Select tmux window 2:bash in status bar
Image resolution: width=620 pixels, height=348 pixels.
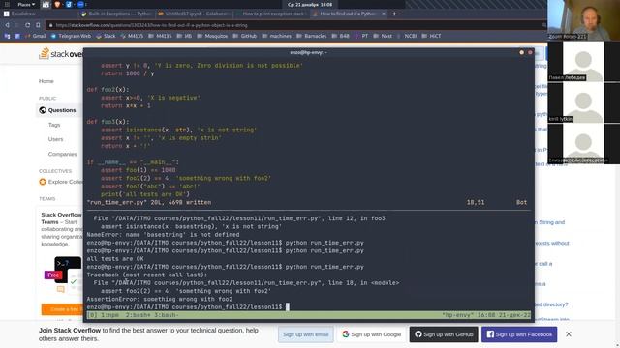click(139, 315)
